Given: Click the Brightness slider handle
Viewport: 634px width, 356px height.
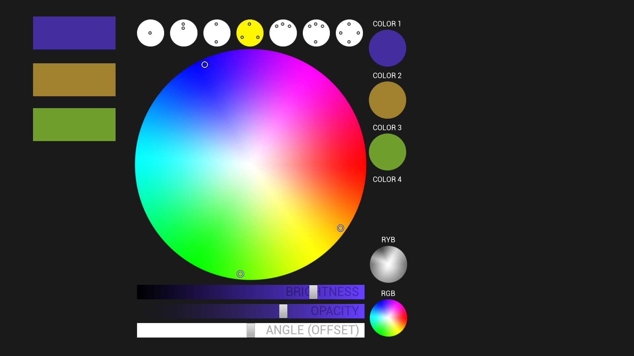Looking at the screenshot, I should pyautogui.click(x=313, y=292).
